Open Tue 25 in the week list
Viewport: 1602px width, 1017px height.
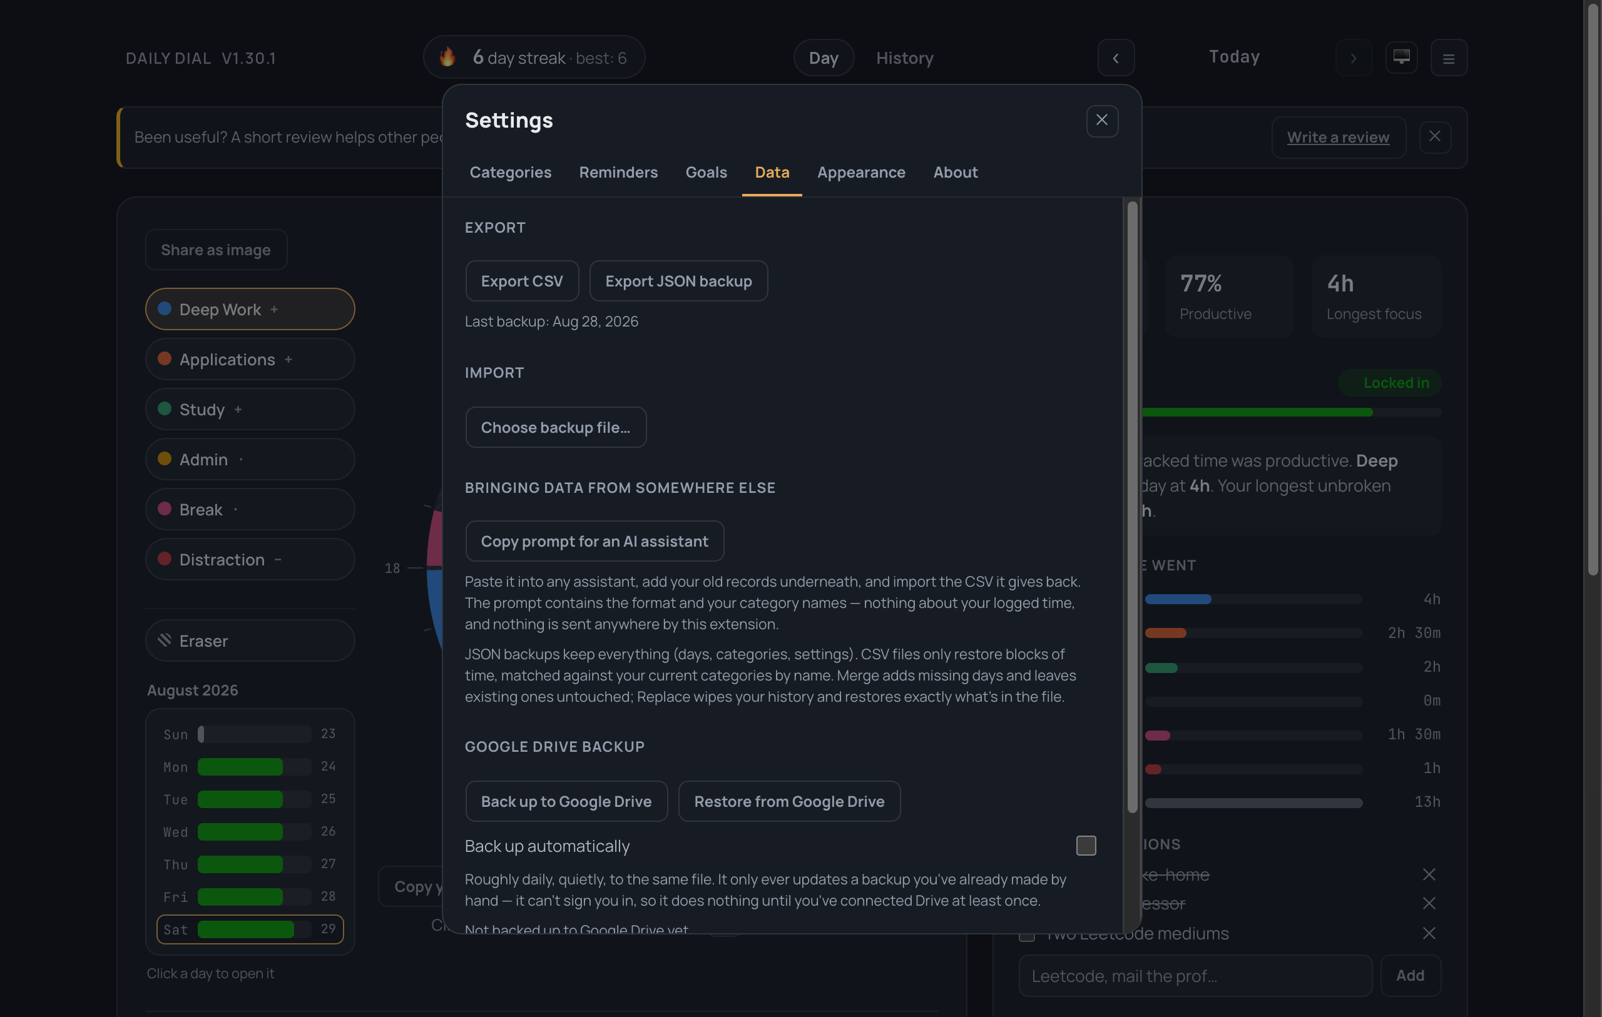(x=250, y=799)
